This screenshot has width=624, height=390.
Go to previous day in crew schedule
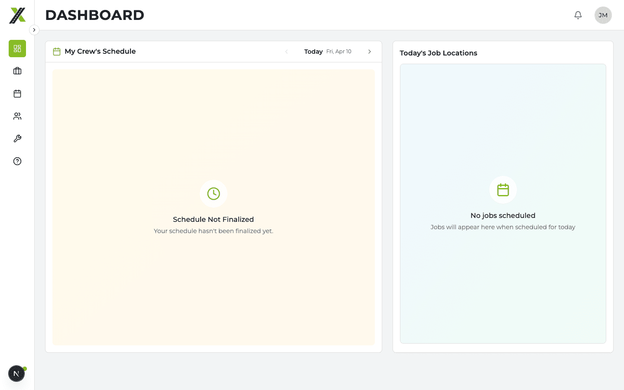coord(286,52)
